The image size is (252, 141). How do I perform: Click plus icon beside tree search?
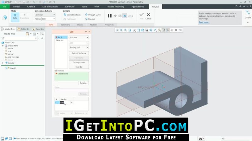(42, 38)
